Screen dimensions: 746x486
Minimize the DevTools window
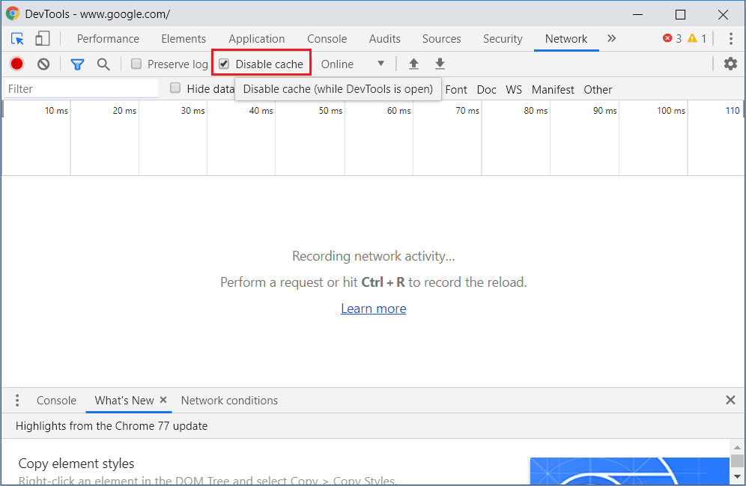click(637, 14)
